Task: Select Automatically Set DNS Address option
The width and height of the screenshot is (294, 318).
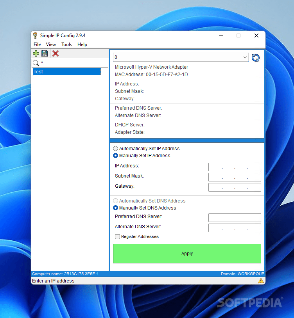Action: 149,201
